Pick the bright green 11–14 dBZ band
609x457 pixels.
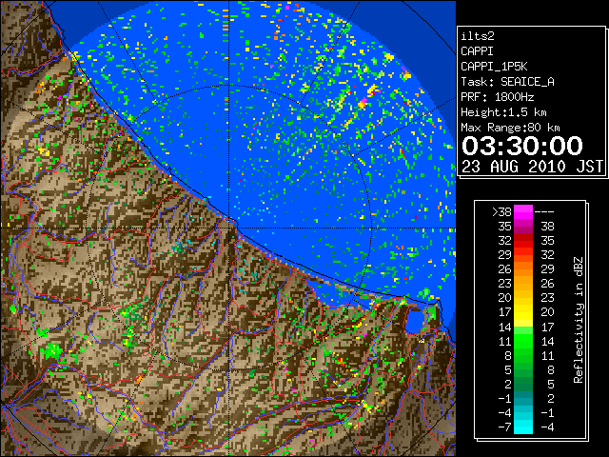523,341
